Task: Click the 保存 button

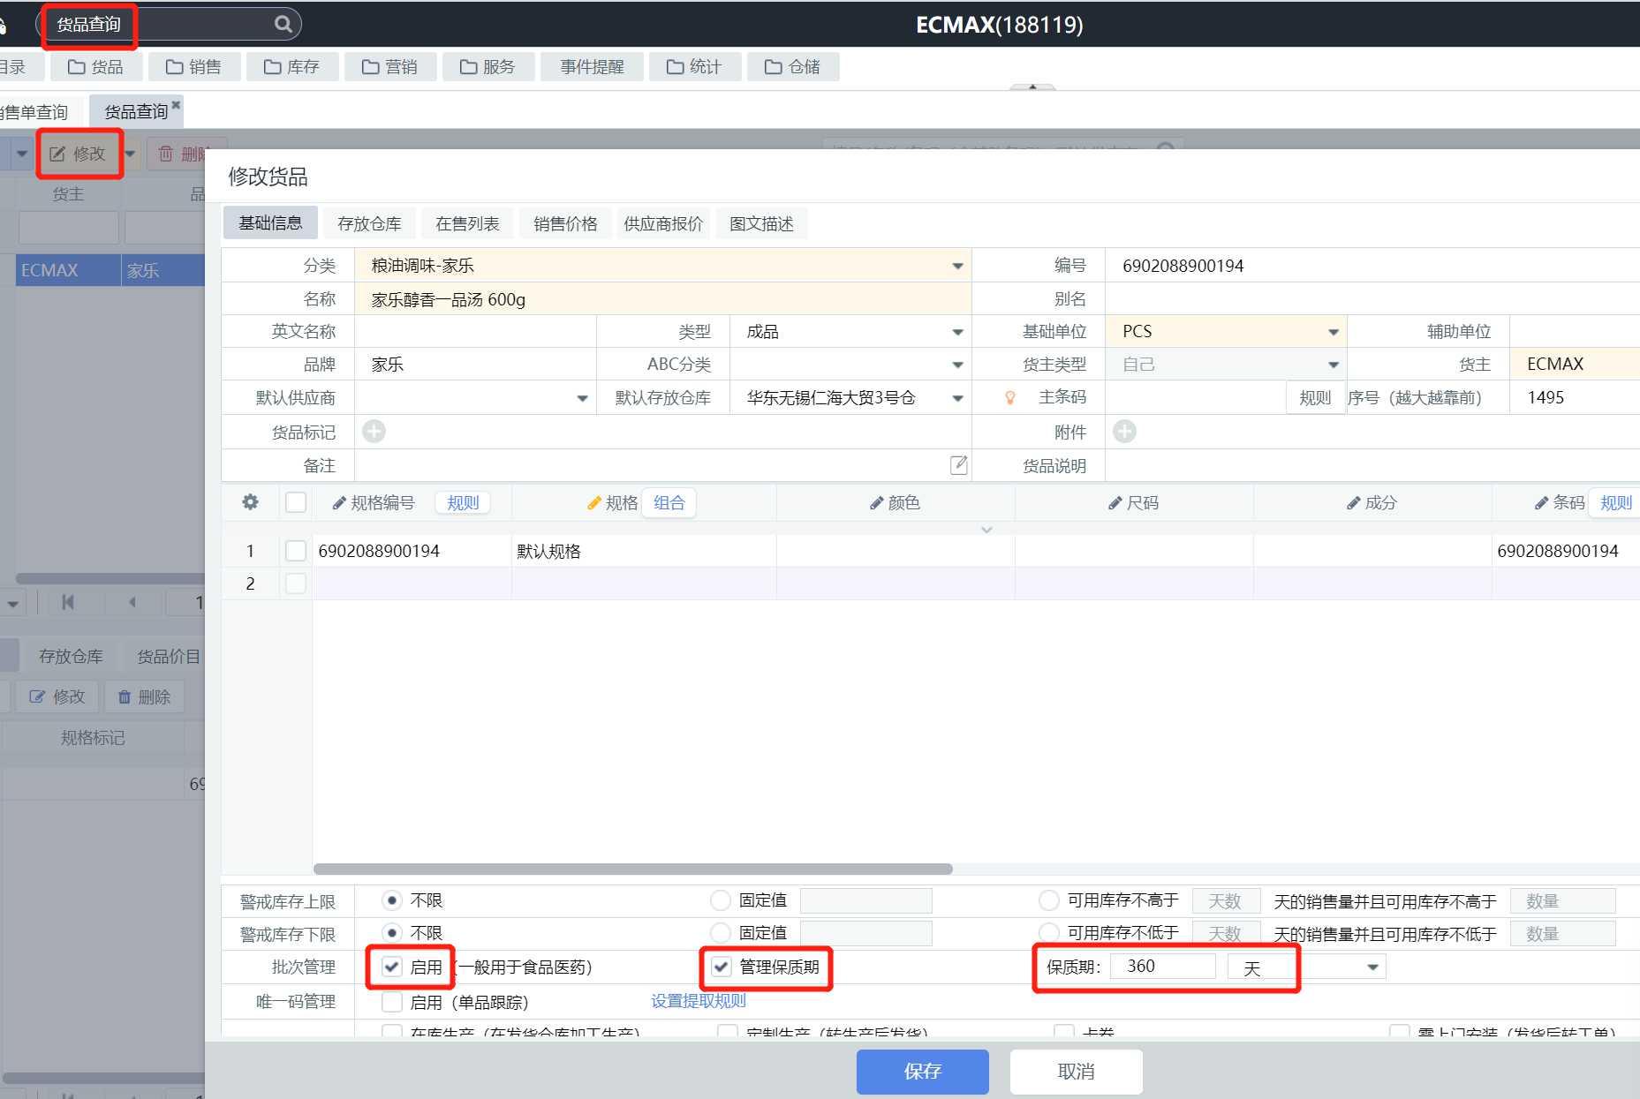Action: 923,1071
